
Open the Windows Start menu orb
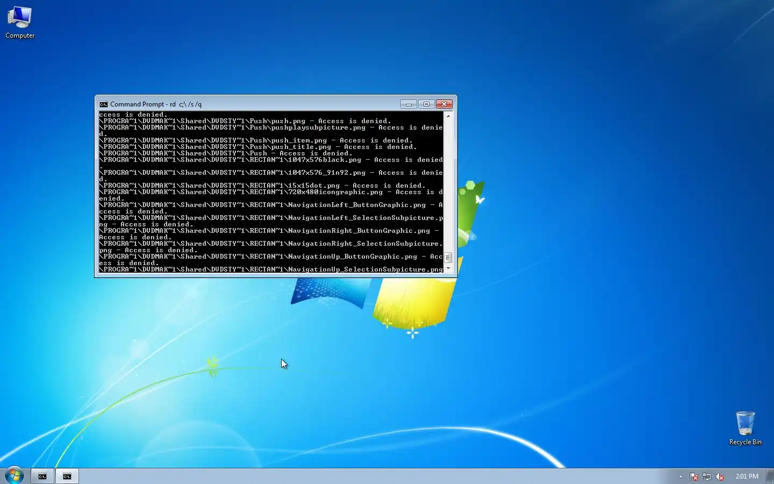[x=15, y=475]
